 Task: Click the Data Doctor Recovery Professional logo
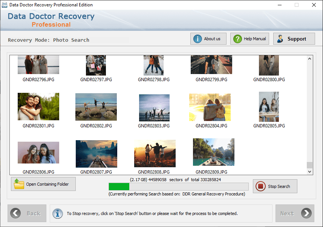pos(51,20)
